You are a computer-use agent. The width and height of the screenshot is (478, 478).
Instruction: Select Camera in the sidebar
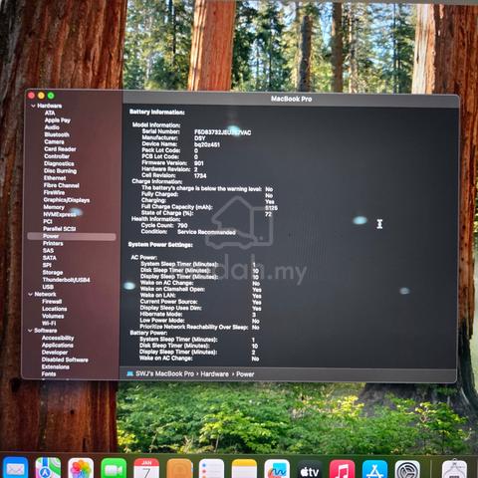click(x=54, y=141)
